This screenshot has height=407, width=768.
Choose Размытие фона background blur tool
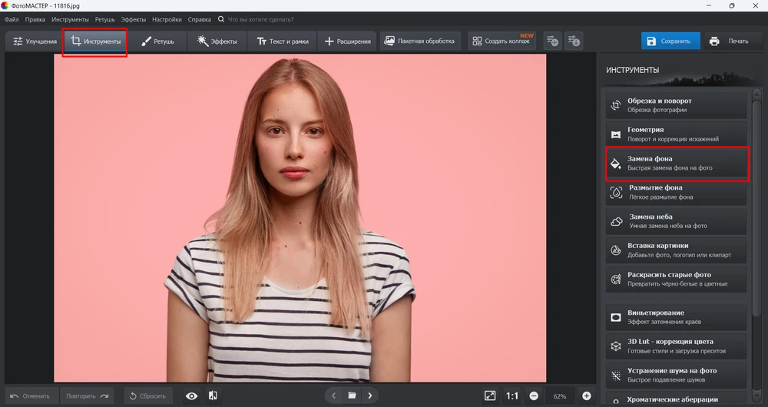pos(676,192)
